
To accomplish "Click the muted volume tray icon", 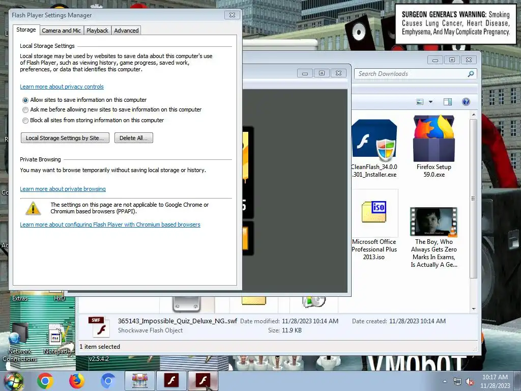I will (470, 381).
